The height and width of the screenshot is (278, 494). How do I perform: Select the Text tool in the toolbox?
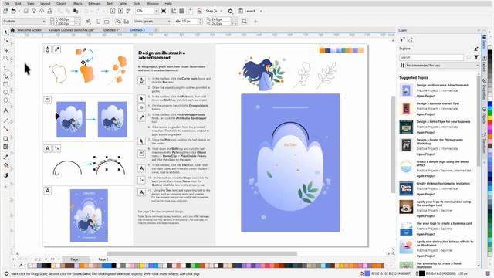[6, 110]
